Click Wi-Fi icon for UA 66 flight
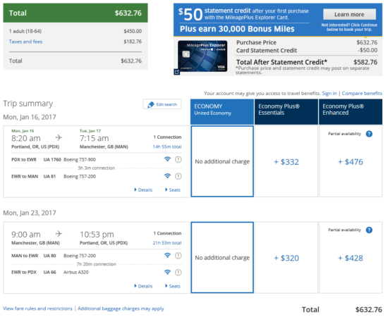 click(167, 272)
